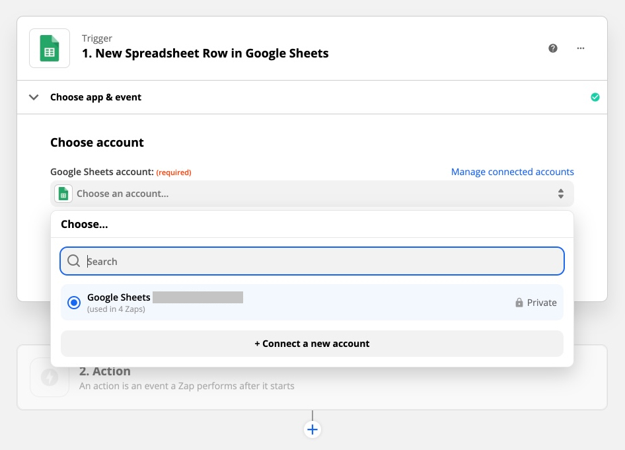625x450 pixels.
Task: Click the Choose... dropdown header text
Action: pyautogui.click(x=84, y=225)
